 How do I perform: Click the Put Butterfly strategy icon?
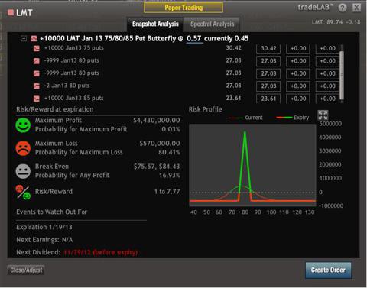click(x=34, y=39)
